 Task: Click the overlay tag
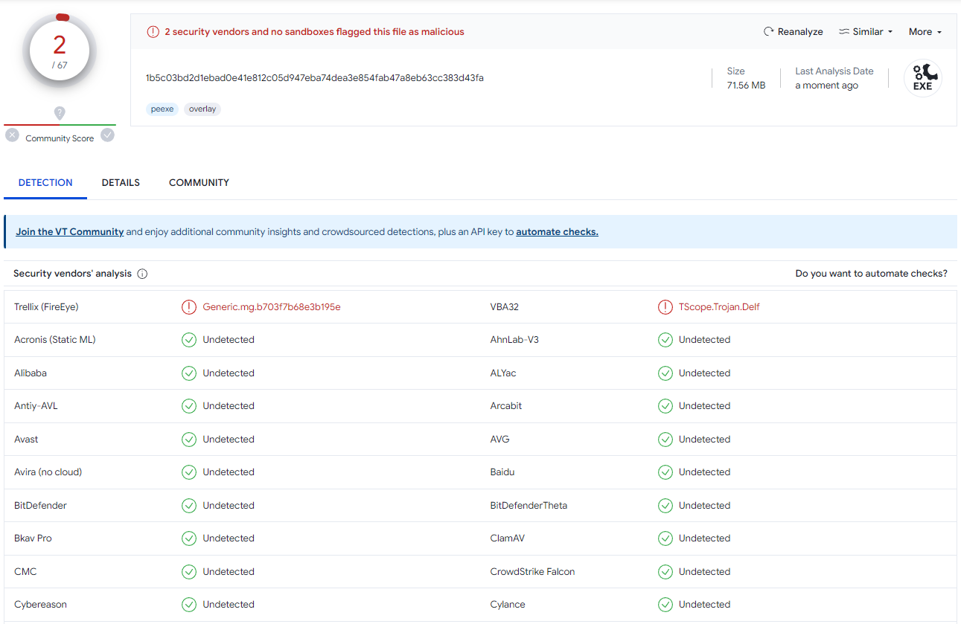tap(202, 109)
